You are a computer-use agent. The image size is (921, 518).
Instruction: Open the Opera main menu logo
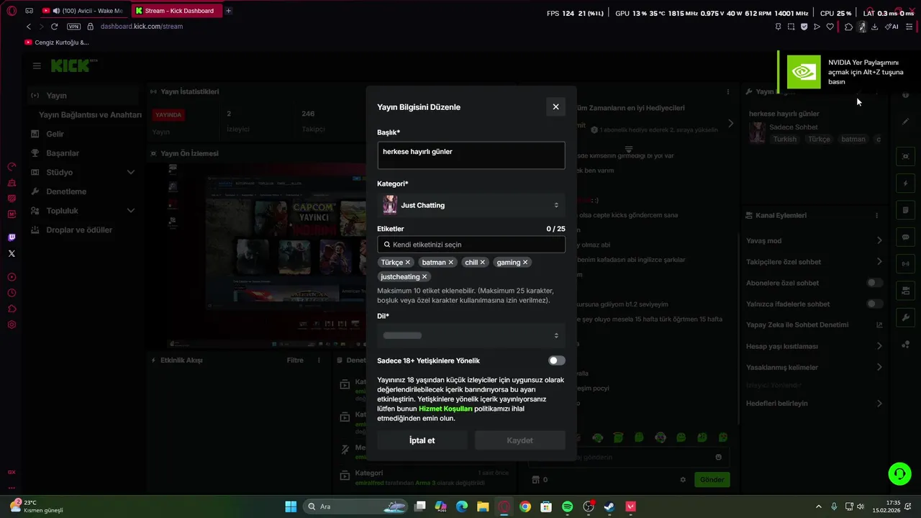point(12,11)
